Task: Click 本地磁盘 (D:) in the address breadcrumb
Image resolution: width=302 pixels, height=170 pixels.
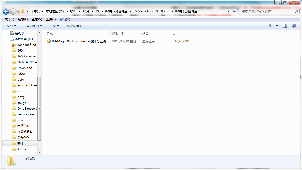Action: [55, 11]
